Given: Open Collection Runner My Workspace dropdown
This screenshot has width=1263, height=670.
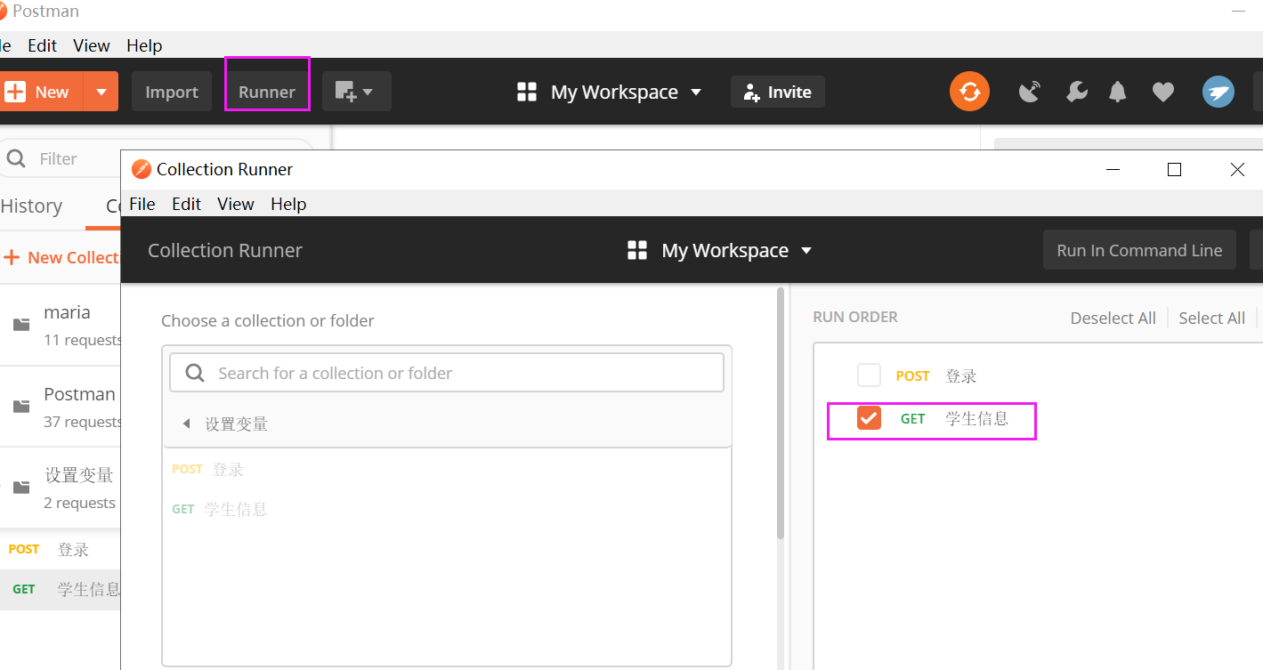Looking at the screenshot, I should point(719,250).
